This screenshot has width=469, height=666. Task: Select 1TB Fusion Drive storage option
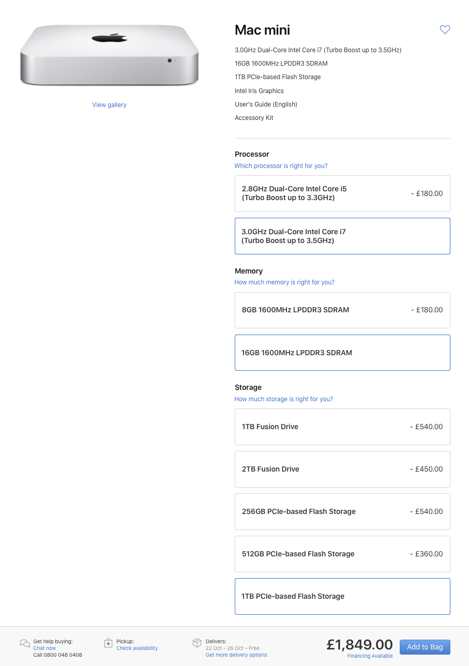pyautogui.click(x=342, y=427)
